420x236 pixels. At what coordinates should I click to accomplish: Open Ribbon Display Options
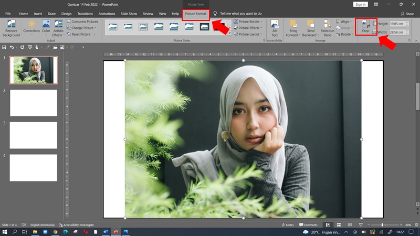(x=376, y=4)
